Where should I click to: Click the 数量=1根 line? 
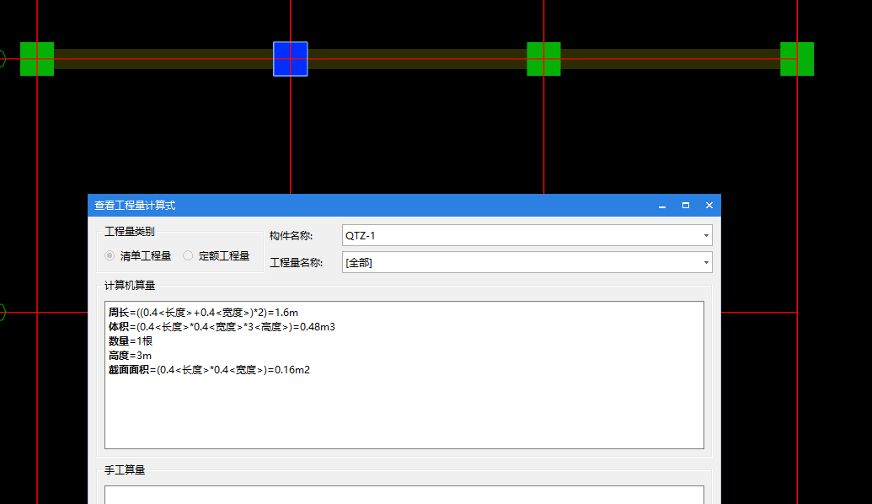point(130,341)
